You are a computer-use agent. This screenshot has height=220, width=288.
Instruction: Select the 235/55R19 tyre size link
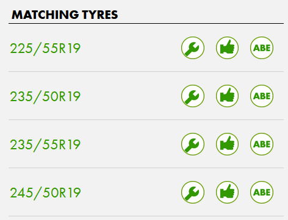point(45,145)
